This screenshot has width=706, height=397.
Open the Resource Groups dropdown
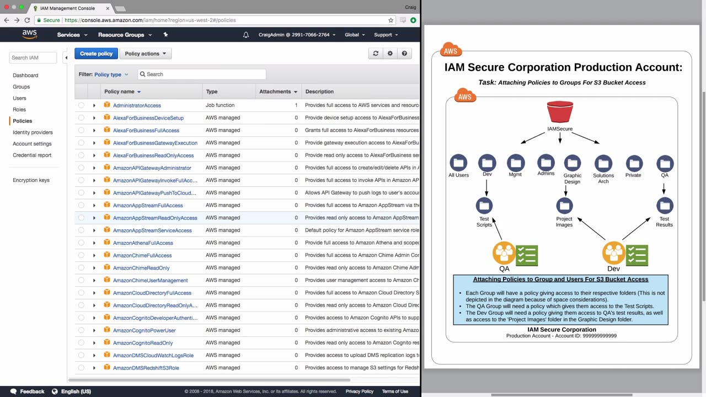(125, 35)
